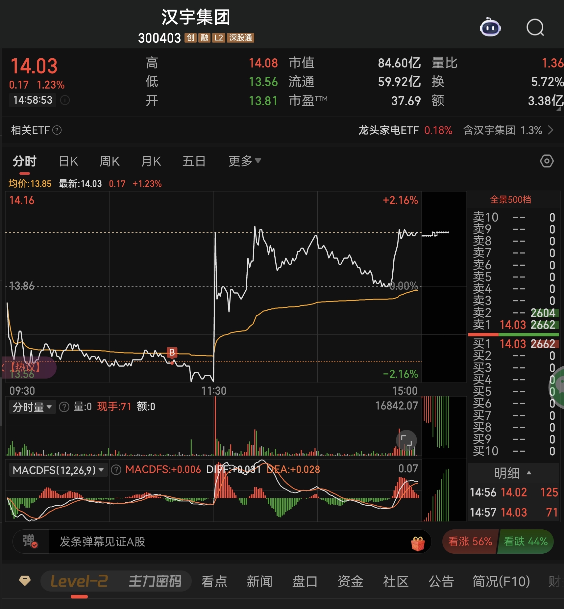
Task: Open 盘口 tab
Action: (x=305, y=581)
